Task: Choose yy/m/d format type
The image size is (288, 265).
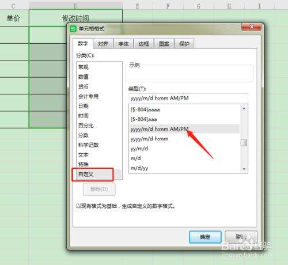Action: point(184,149)
